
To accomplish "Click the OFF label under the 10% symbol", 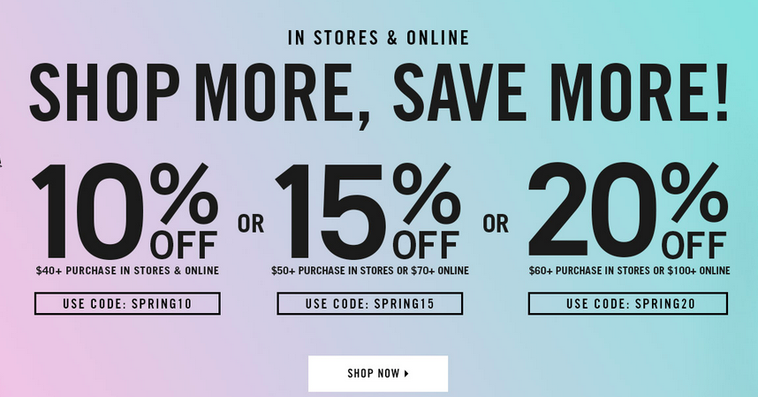I will pos(184,246).
